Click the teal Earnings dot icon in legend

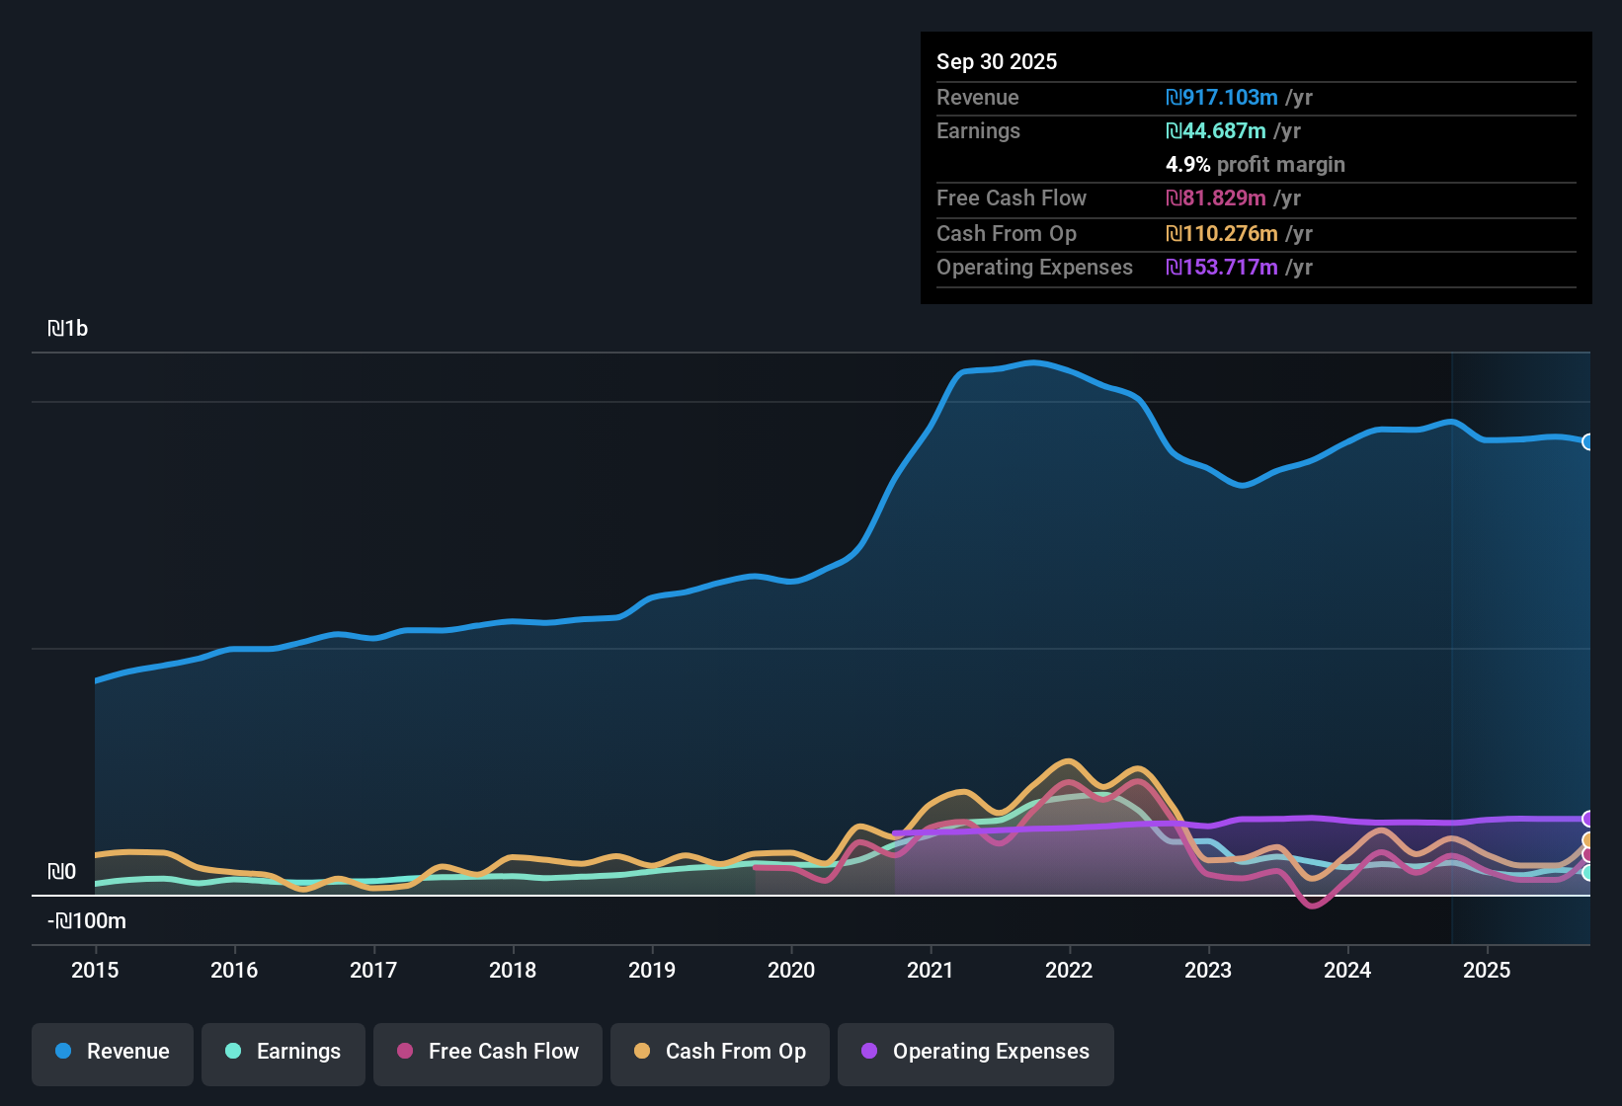(x=233, y=1052)
